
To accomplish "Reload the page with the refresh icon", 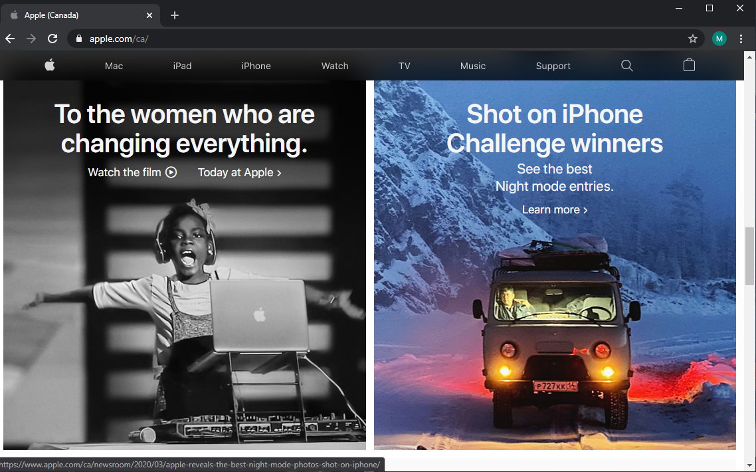I will tap(52, 39).
